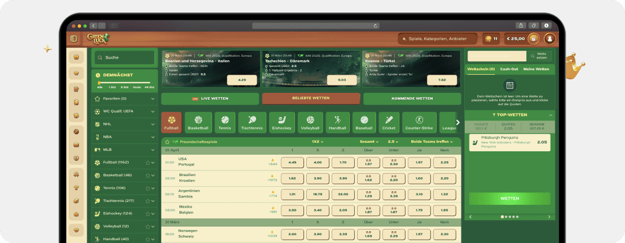Open the beer mug icon in the left rail
The width and height of the screenshot is (625, 243).
click(x=76, y=89)
